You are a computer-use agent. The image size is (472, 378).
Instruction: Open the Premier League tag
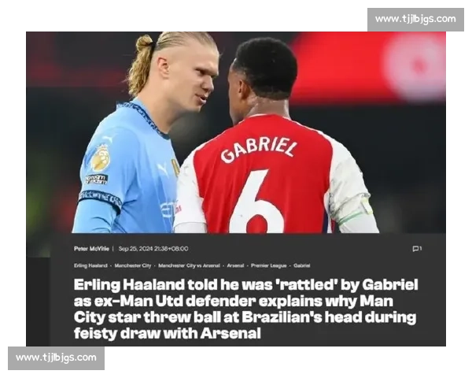269,265
